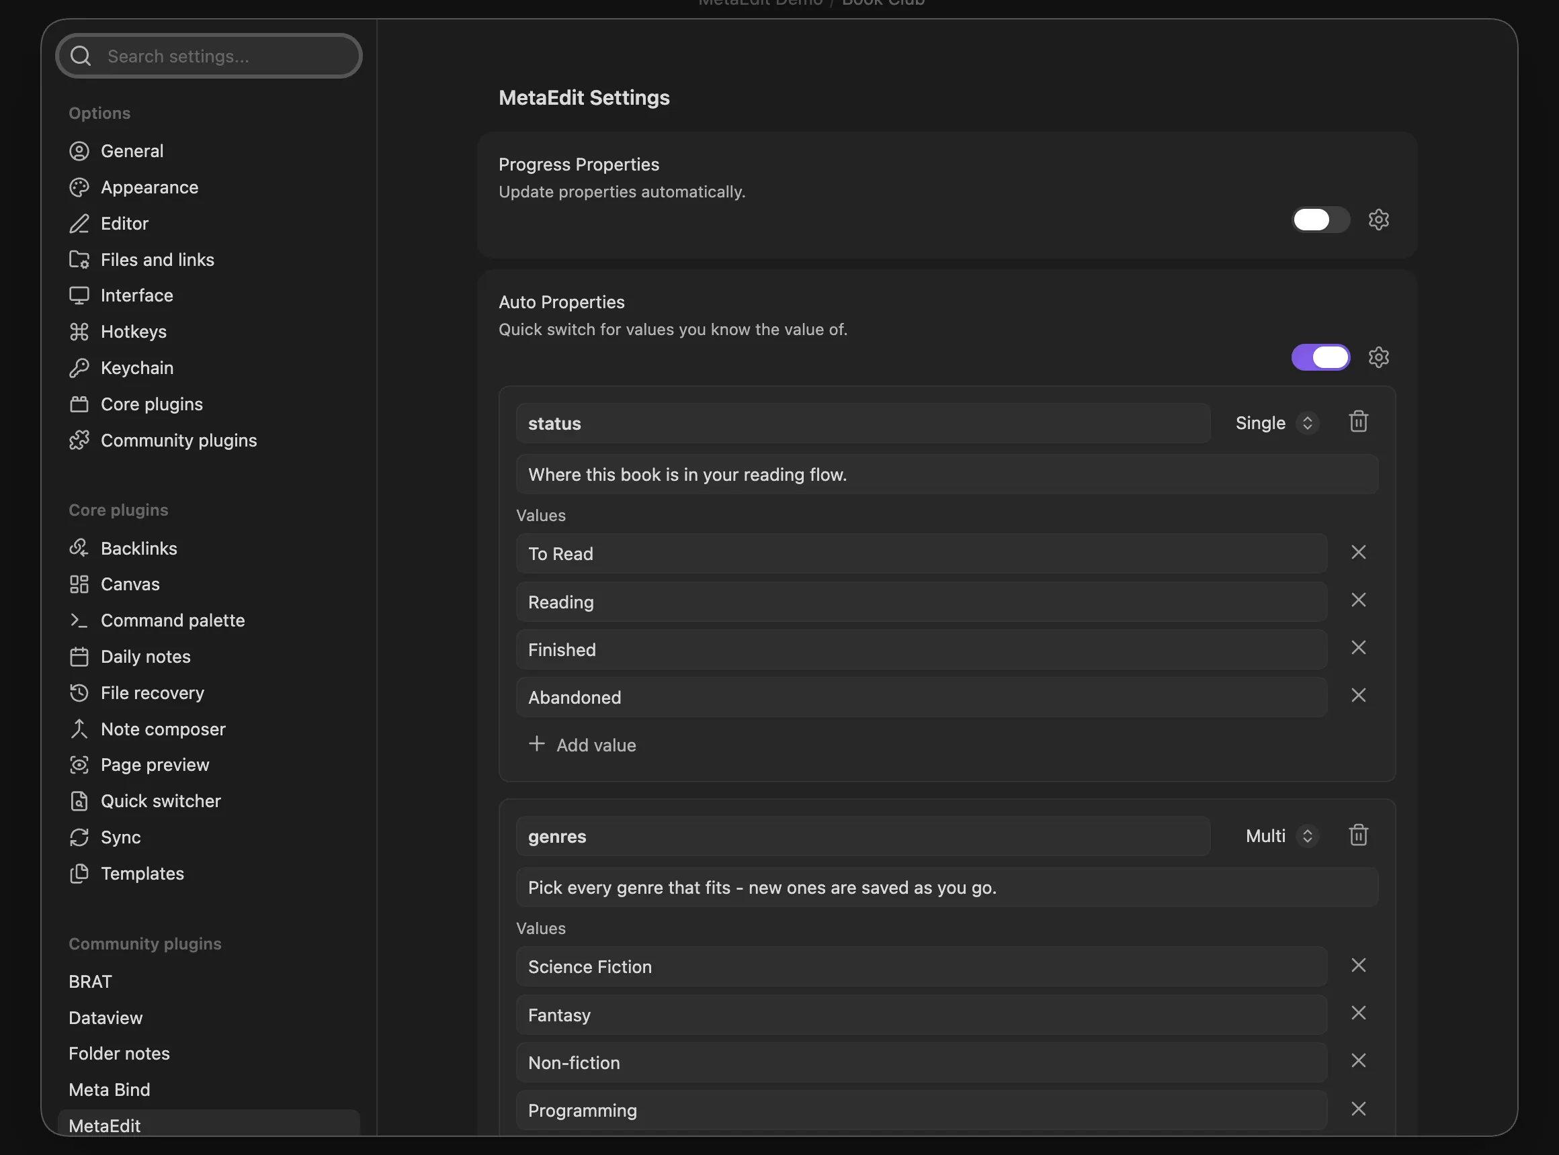Click the Hotkeys command icon
The width and height of the screenshot is (1559, 1155).
coord(79,332)
